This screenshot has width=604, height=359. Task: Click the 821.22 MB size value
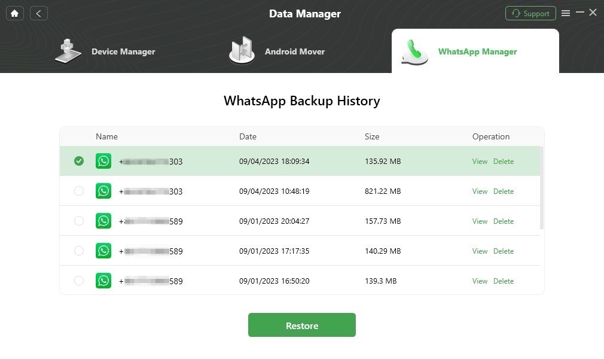(x=383, y=191)
